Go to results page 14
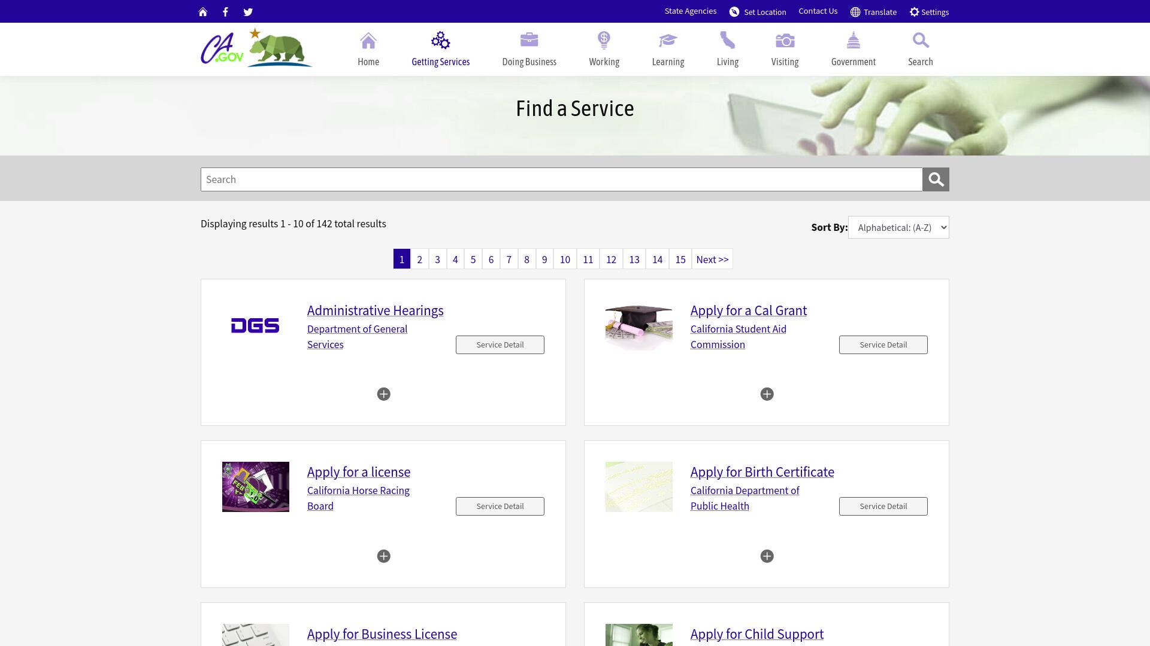The width and height of the screenshot is (1150, 646). point(658,259)
